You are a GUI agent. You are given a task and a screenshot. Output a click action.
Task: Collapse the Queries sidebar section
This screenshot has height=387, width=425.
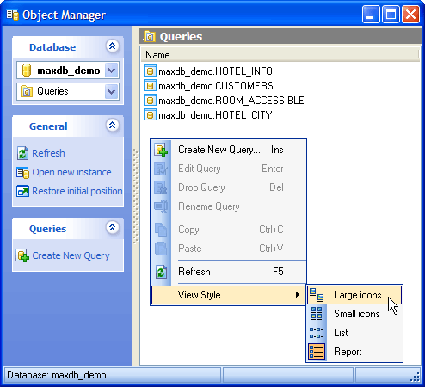pos(113,227)
